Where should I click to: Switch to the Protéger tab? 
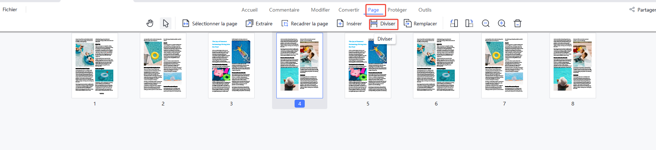point(397,10)
